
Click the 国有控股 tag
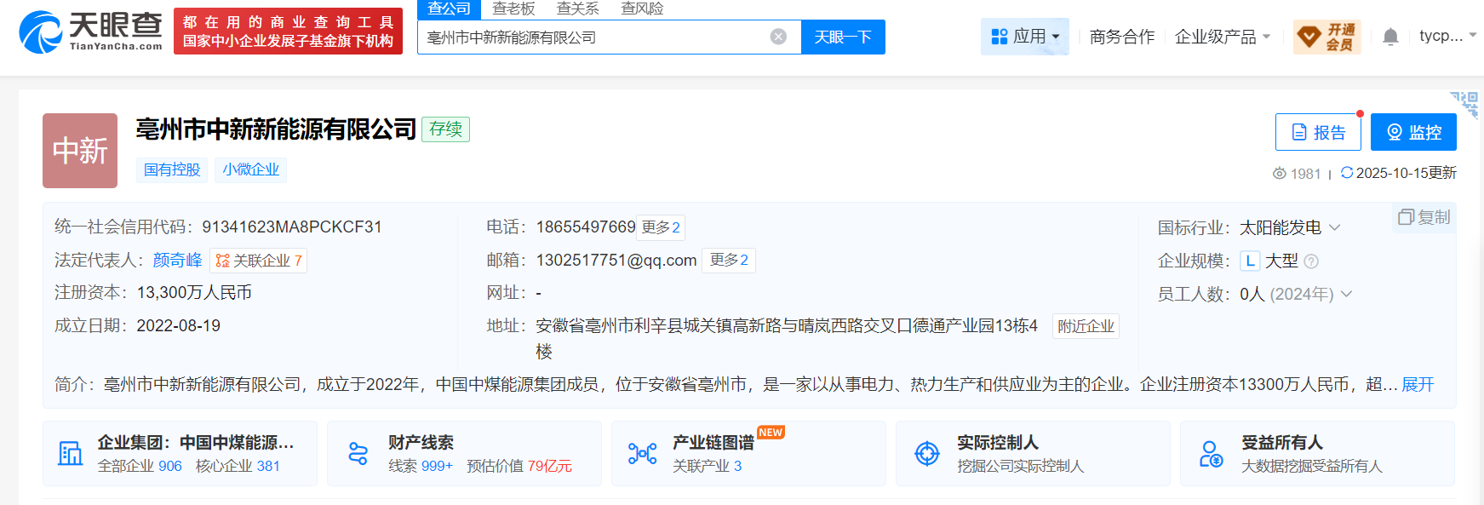coord(172,169)
